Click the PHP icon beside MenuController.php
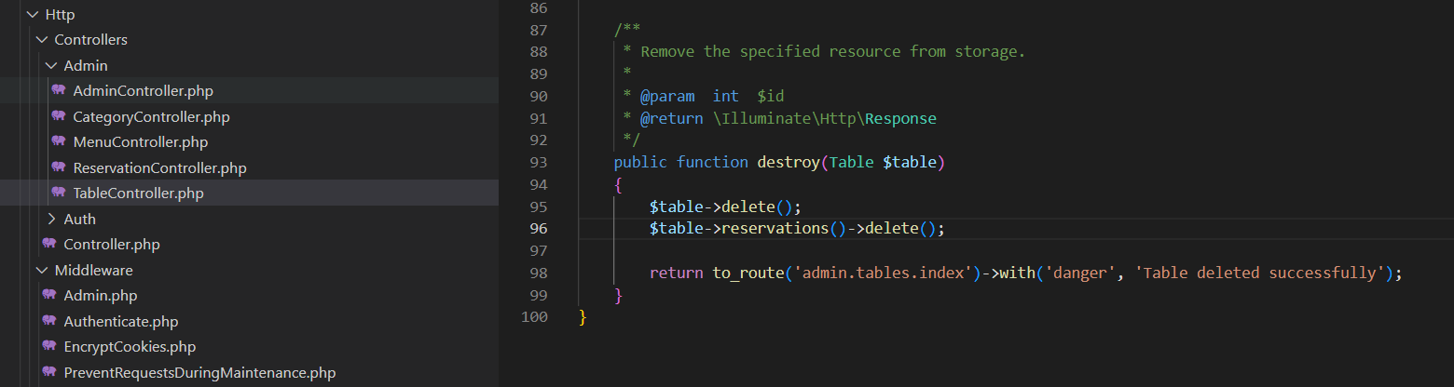 (x=59, y=141)
